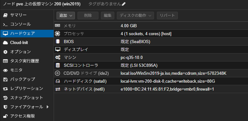Click the Backup floppy disk icon
This screenshot has width=248, height=121.
click(5, 80)
